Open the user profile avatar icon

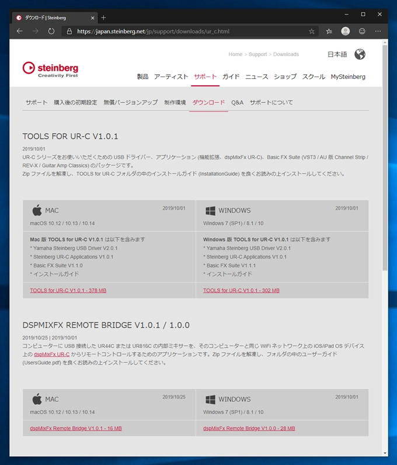(x=346, y=31)
